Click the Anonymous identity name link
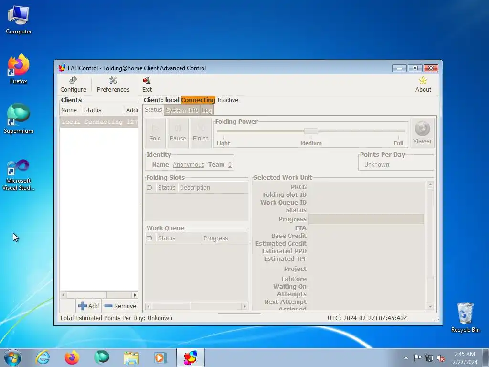This screenshot has width=489, height=367. pyautogui.click(x=189, y=165)
